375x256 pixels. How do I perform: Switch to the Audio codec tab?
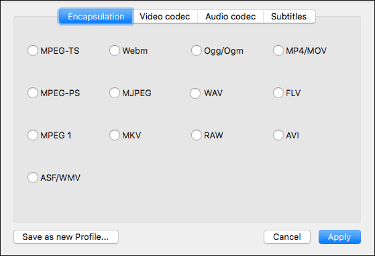230,17
